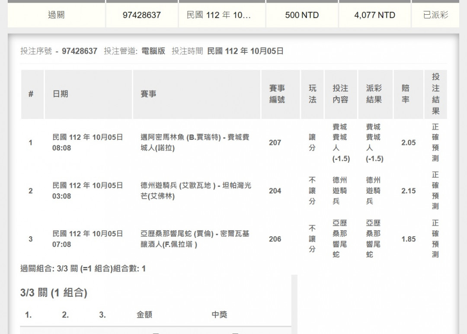Screen dimensions: 467x334
Task: Click date cell with time 03:08
Action: [87, 191]
